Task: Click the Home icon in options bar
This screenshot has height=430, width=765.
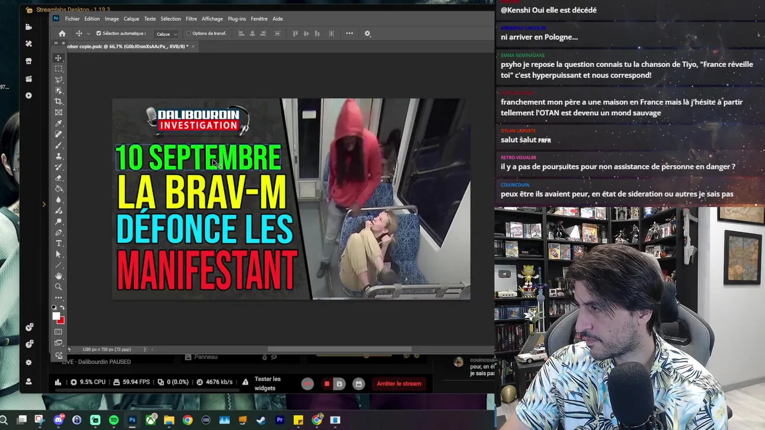Action: coord(62,33)
